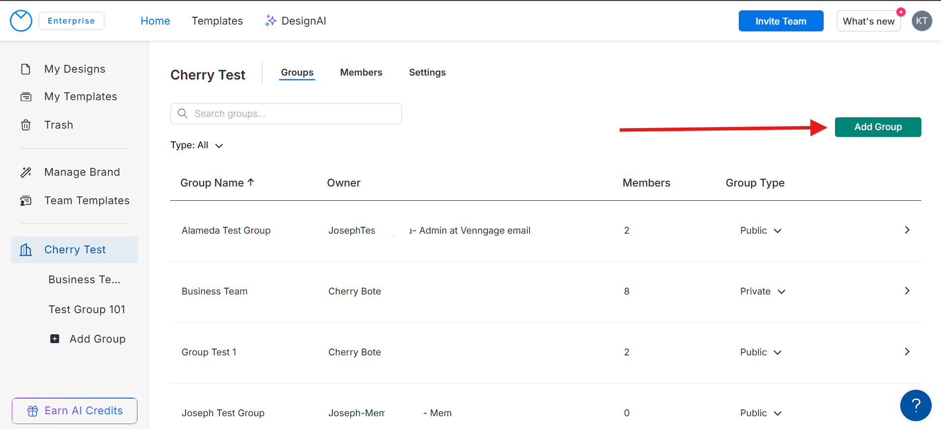Change Alameda Test Group type dropdown

[x=761, y=231]
